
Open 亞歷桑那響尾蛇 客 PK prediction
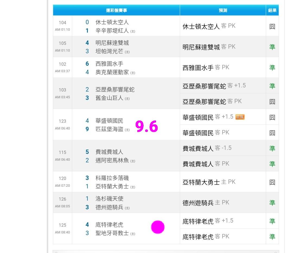coord(212,102)
